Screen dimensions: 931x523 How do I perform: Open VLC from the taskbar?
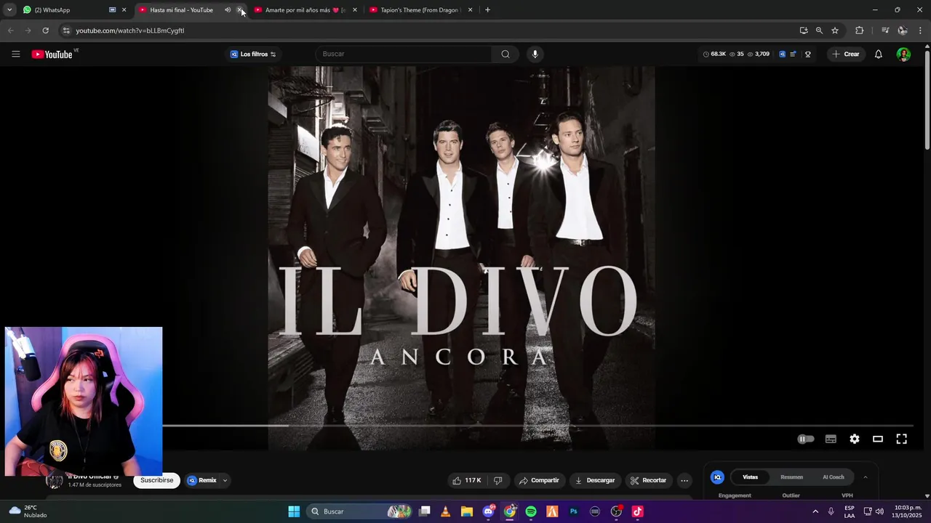(445, 511)
